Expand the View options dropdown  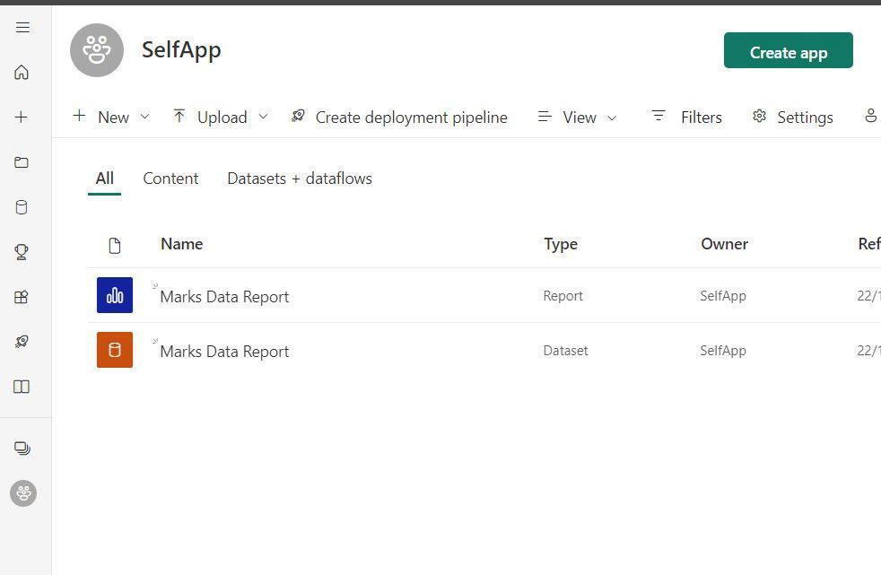[x=578, y=118]
